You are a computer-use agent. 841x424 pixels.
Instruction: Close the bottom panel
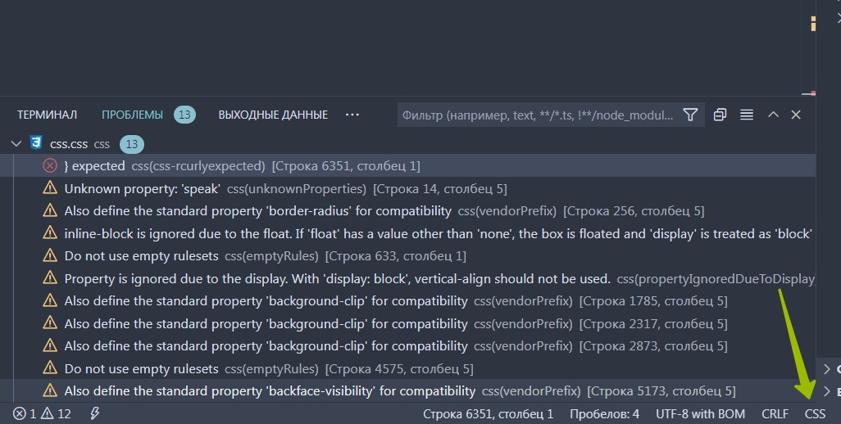[x=796, y=115]
